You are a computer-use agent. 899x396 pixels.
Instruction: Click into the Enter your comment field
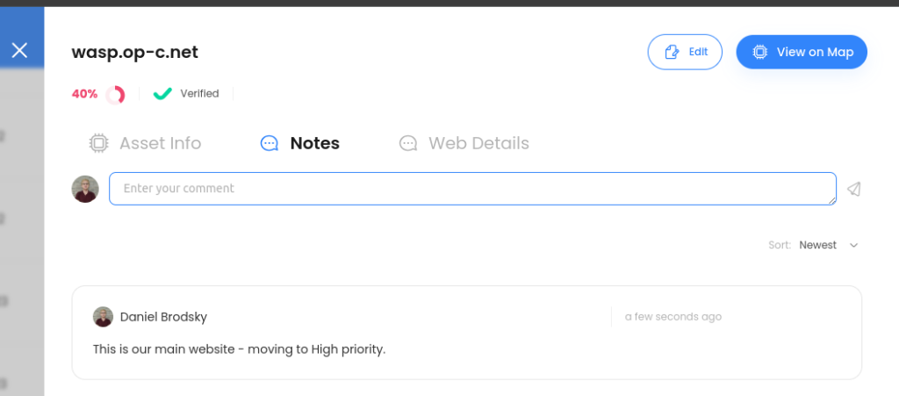[x=472, y=189]
